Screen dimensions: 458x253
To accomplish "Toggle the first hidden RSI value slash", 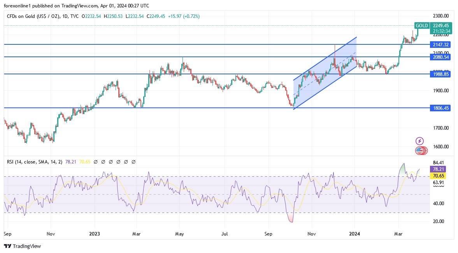I will [x=97, y=162].
